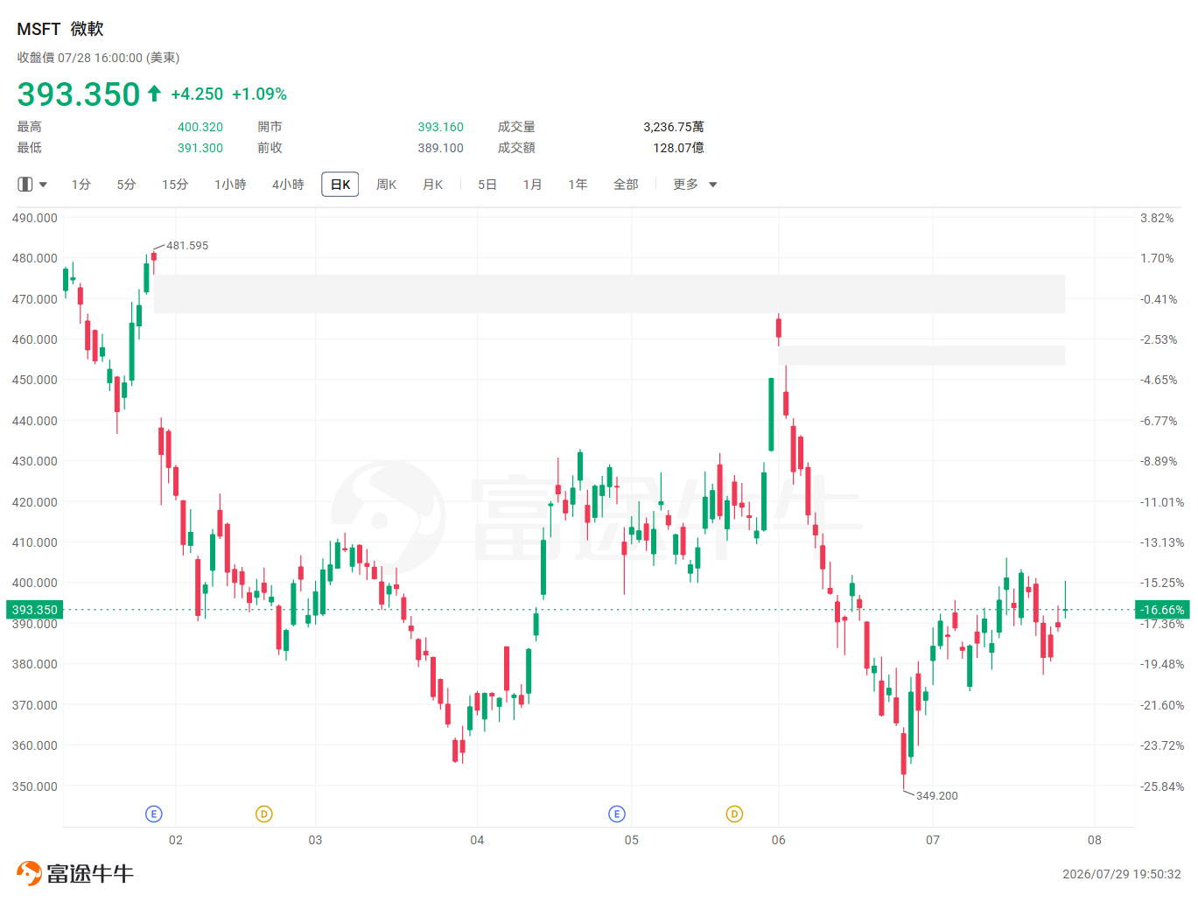This screenshot has width=1198, height=902.
Task: Switch to the 周K weekly chart
Action: pos(387,185)
